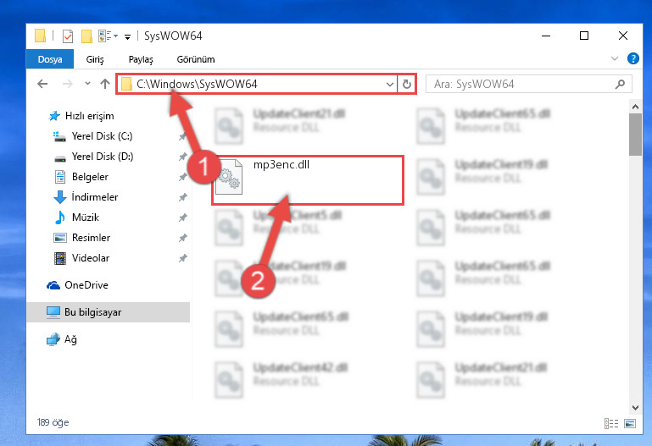The height and width of the screenshot is (446, 652).
Task: Switch to the Görünüm tab
Action: 196,59
